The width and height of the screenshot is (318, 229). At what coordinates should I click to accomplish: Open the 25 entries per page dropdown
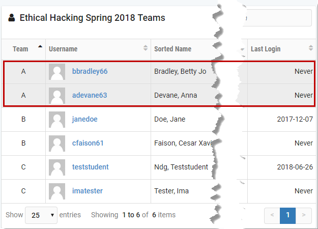coord(41,215)
